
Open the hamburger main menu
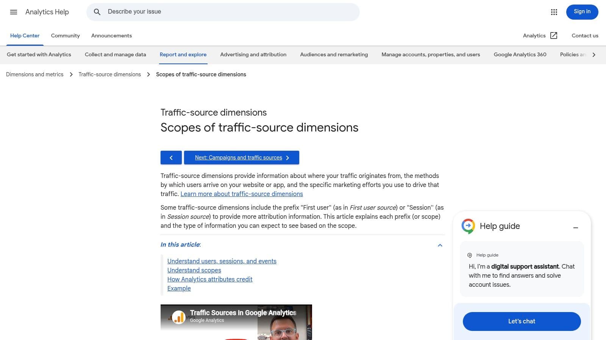pyautogui.click(x=14, y=12)
